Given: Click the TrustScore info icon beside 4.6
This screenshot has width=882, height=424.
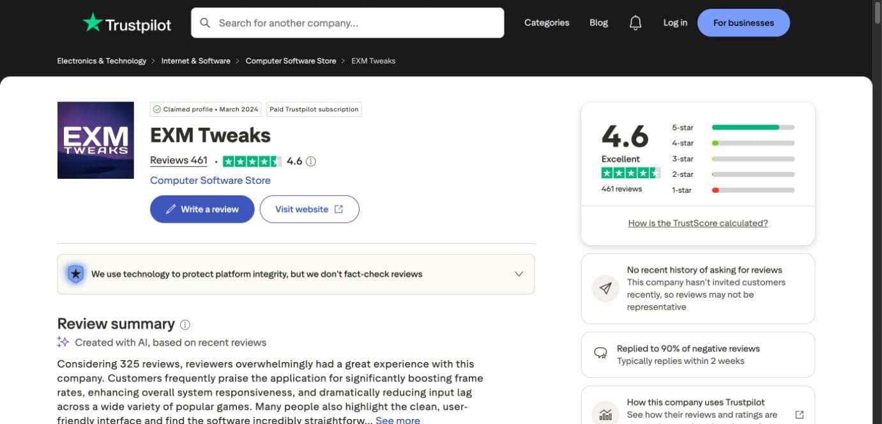Looking at the screenshot, I should tap(311, 162).
